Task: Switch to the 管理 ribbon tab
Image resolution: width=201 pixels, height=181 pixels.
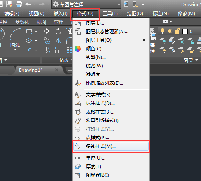Action: click(x=59, y=22)
